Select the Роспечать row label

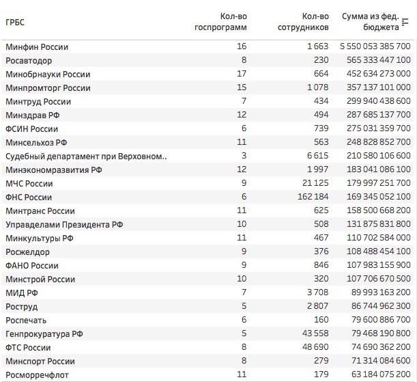point(26,320)
